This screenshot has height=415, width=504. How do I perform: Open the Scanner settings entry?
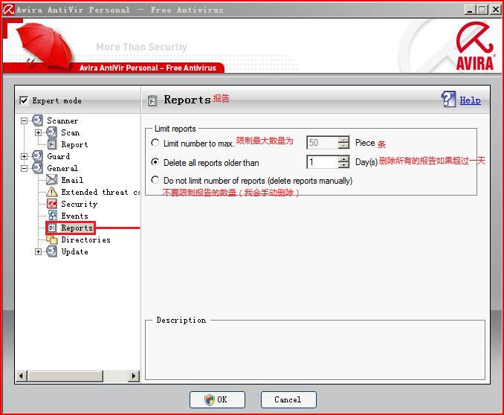point(62,121)
